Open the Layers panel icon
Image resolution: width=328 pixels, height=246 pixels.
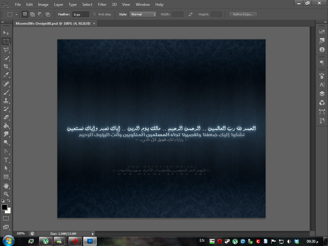pos(322,94)
